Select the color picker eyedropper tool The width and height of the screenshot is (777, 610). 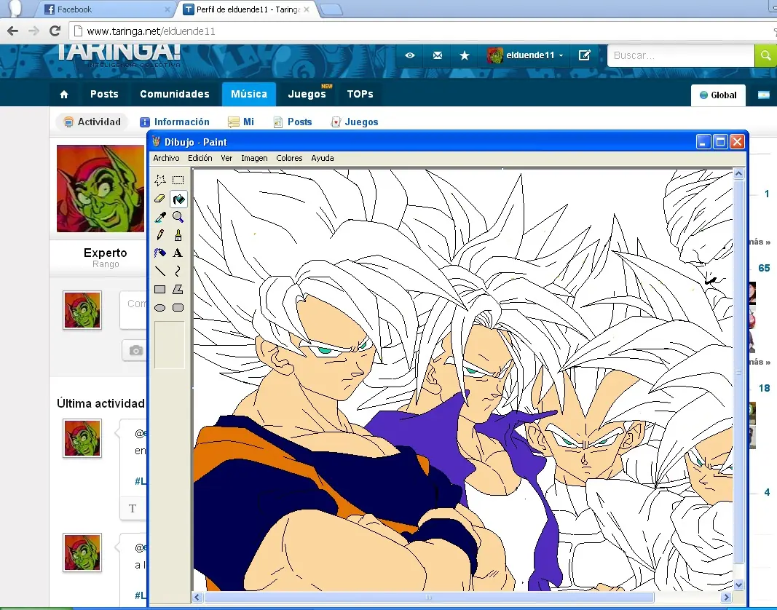(159, 217)
